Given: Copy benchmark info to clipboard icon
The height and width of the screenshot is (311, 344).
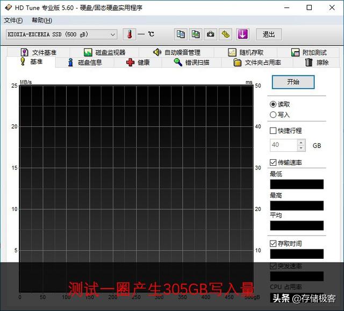Looking at the screenshot, I should (x=181, y=34).
